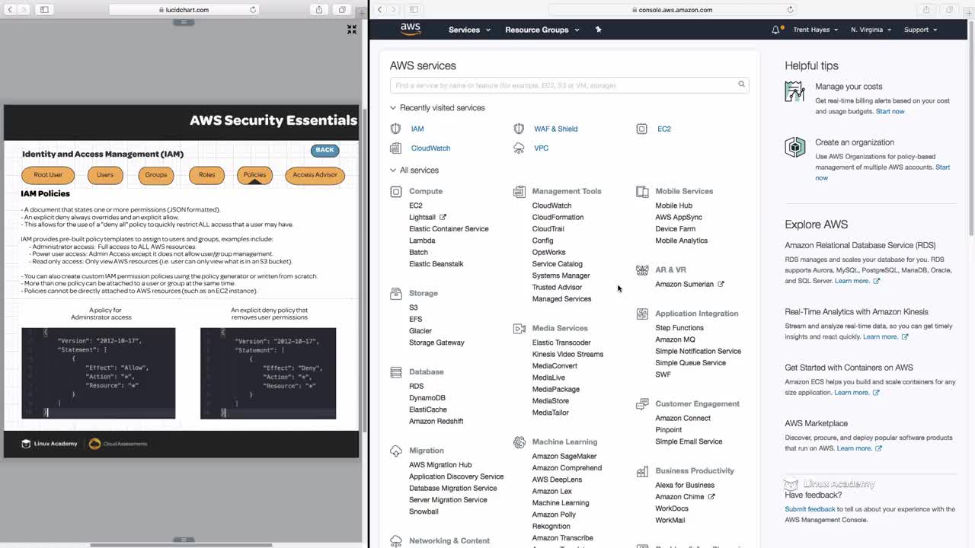Click the BACK button in the Lucidchart slide
This screenshot has height=548, width=975.
[324, 150]
